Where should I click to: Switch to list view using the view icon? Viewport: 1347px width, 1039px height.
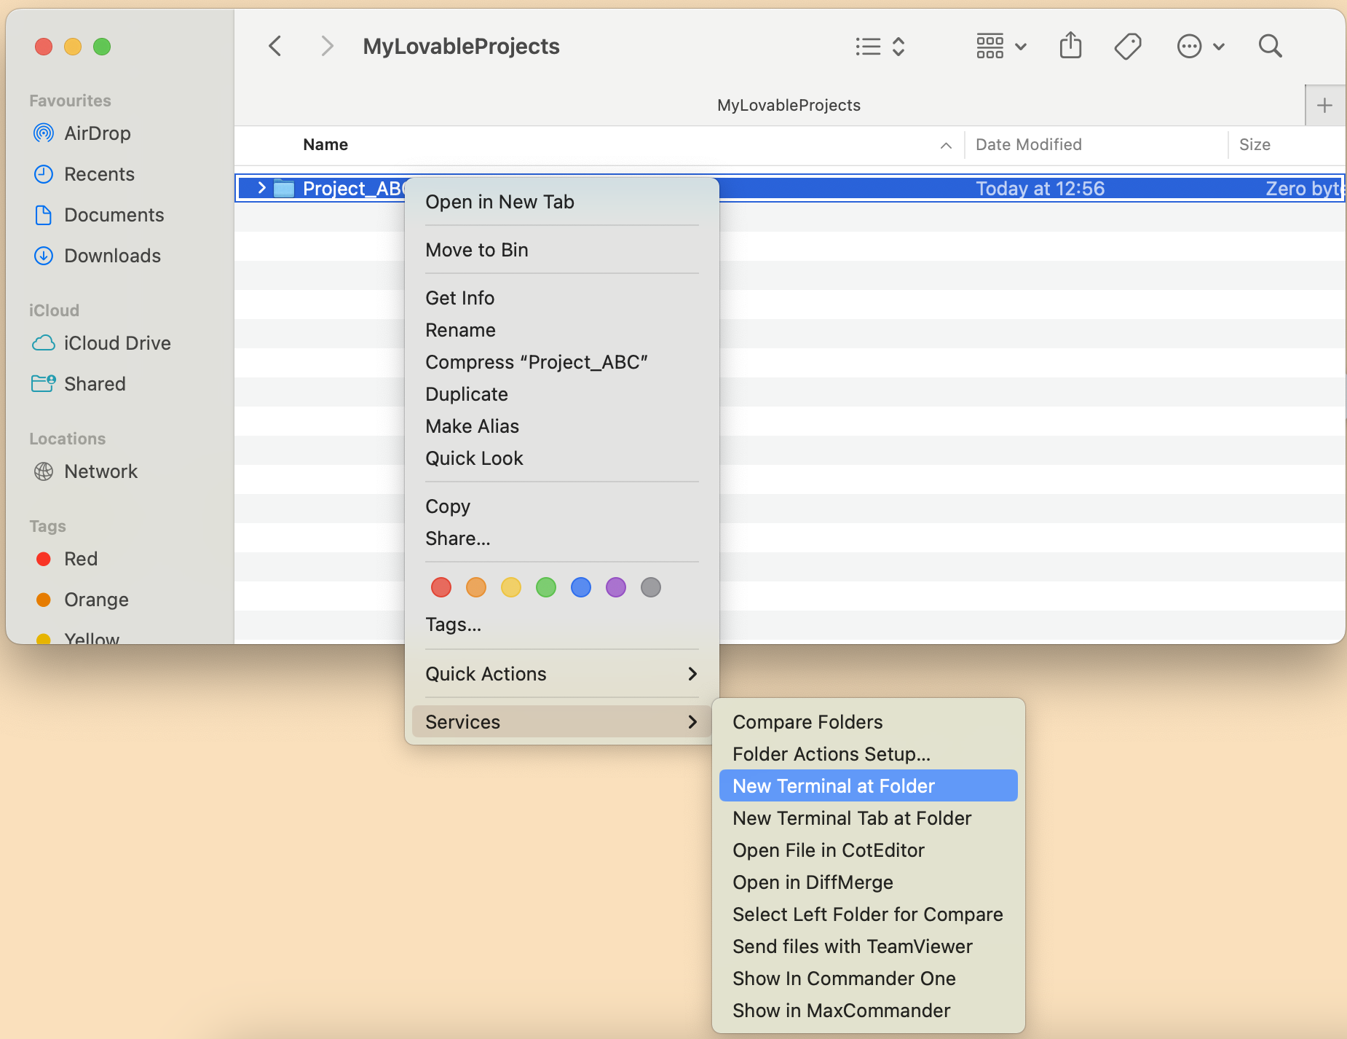tap(865, 46)
